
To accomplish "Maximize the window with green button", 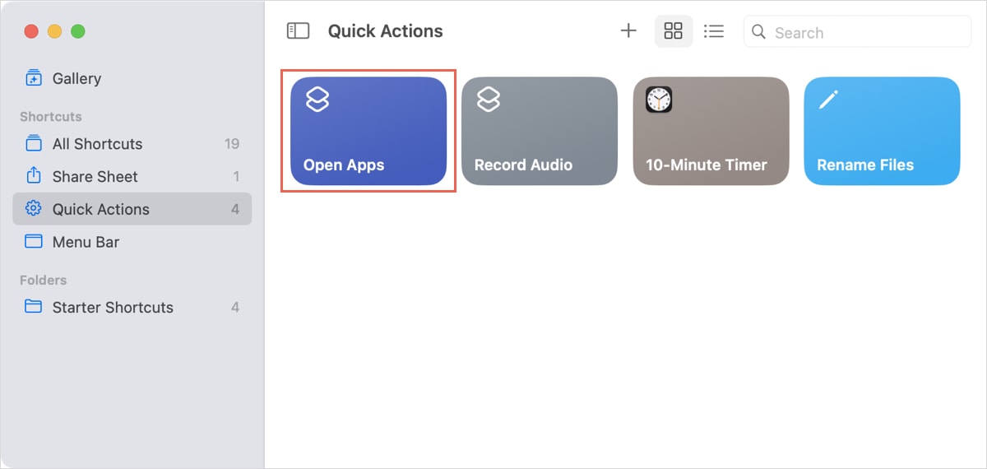I will (77, 31).
